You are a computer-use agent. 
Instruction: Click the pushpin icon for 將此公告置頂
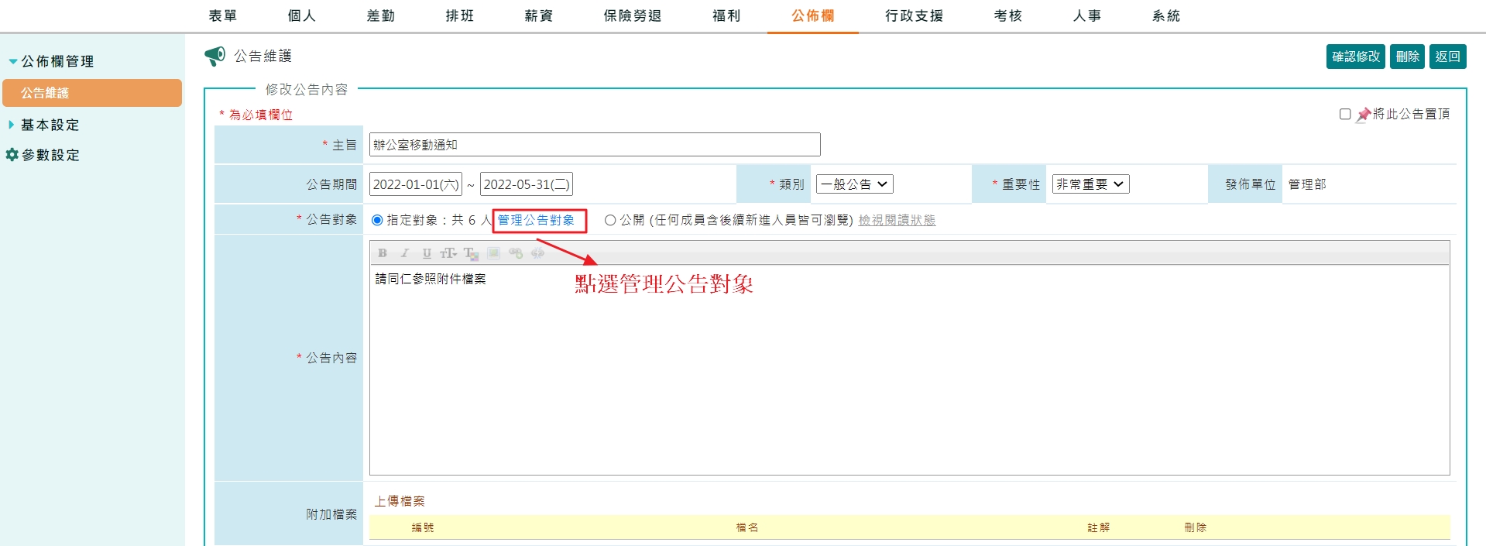pyautogui.click(x=1364, y=115)
